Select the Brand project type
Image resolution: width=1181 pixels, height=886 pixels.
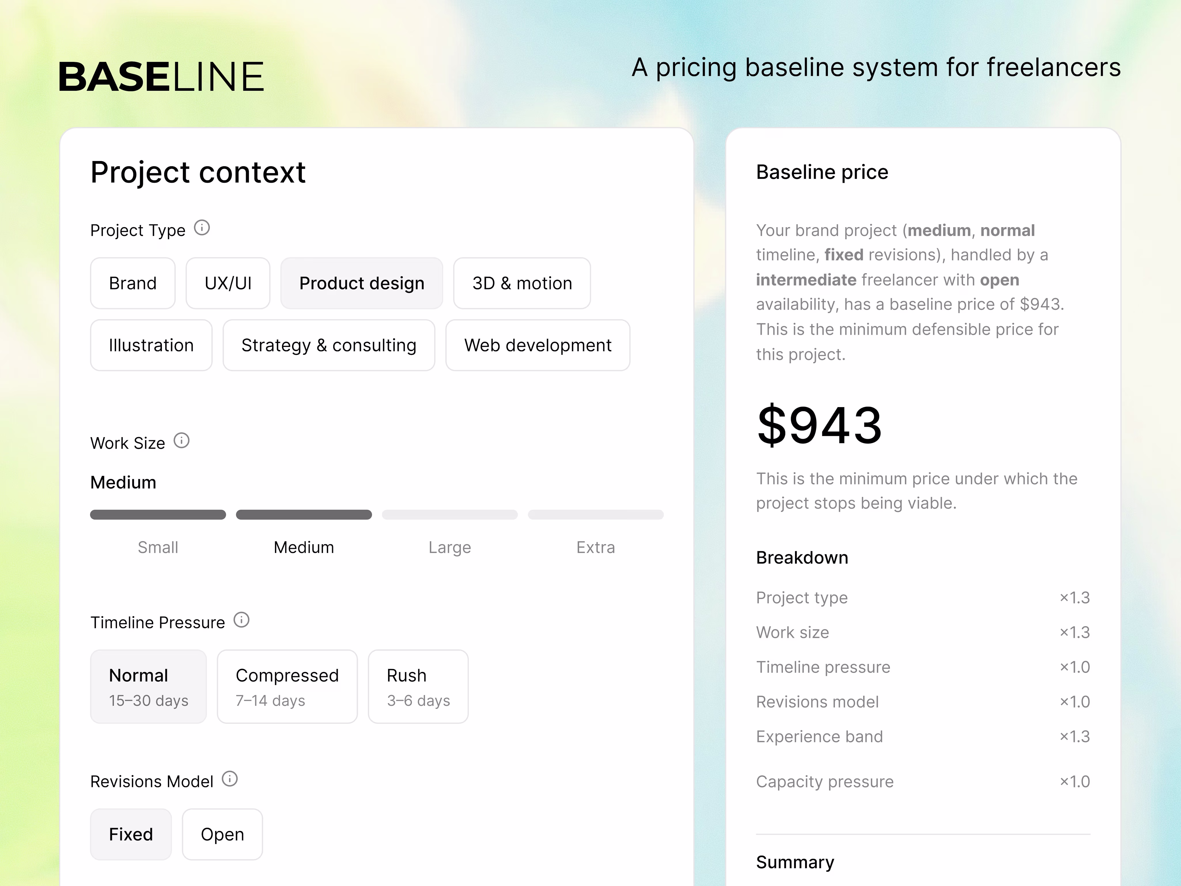click(x=133, y=283)
